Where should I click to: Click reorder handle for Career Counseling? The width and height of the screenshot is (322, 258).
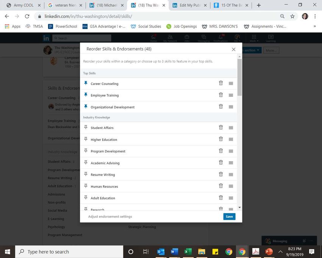(x=231, y=83)
